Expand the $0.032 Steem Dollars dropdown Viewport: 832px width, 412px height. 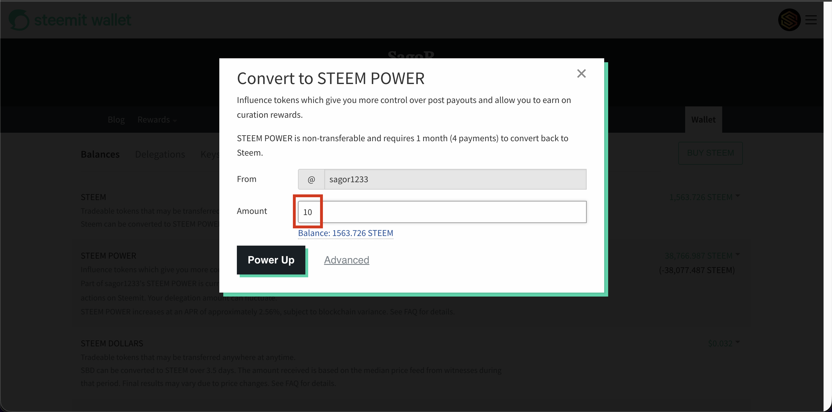pos(724,343)
